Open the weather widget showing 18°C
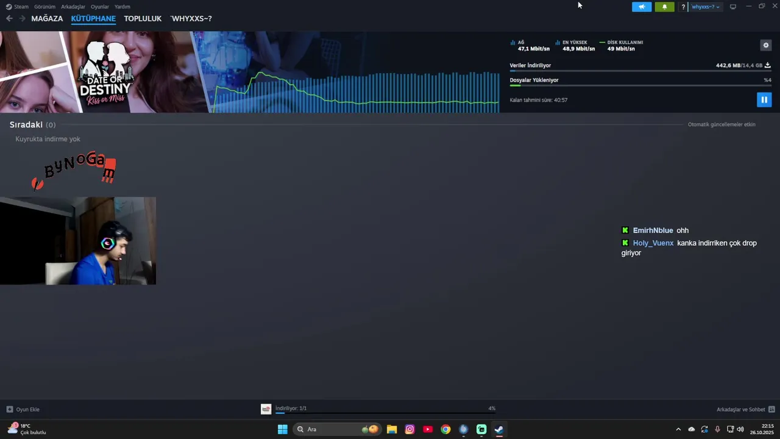 27,429
